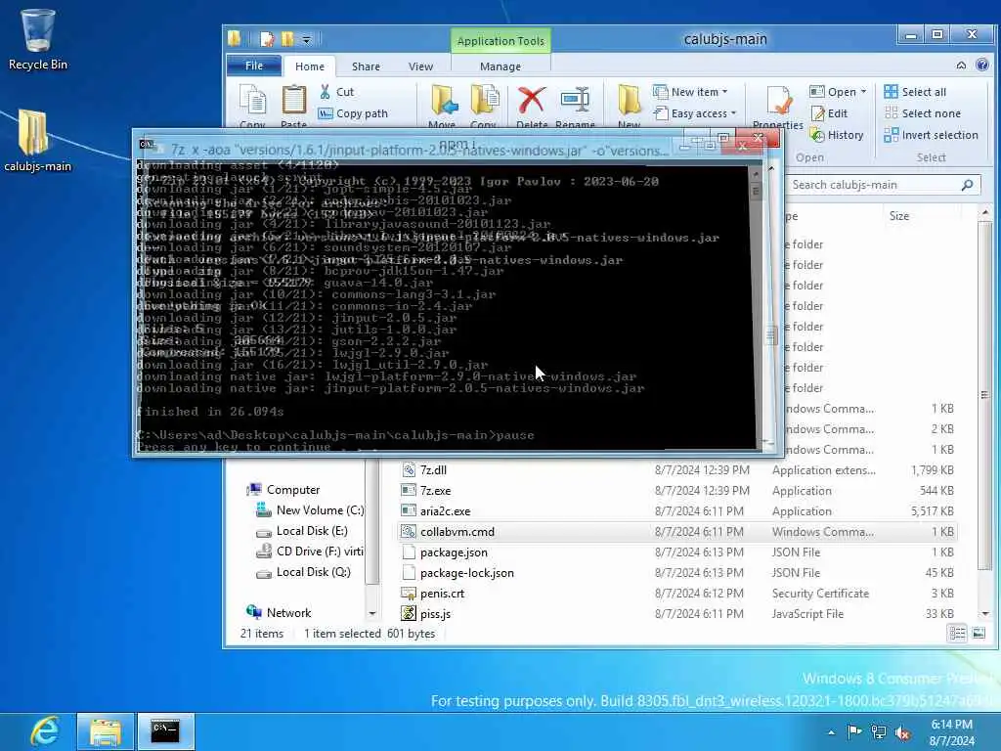
Task: Click the Cut scissors icon
Action: pos(326,92)
